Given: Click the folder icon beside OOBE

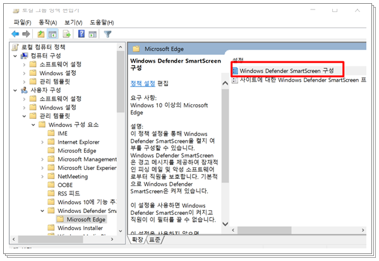Looking at the screenshot, I should click(51, 185).
